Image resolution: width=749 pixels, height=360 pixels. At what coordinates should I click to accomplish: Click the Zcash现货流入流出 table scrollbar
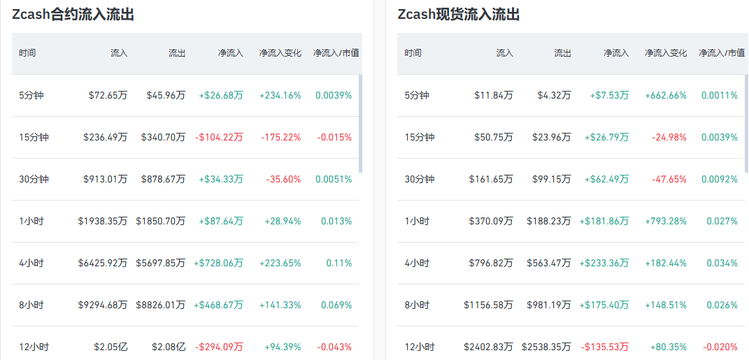tap(747, 123)
